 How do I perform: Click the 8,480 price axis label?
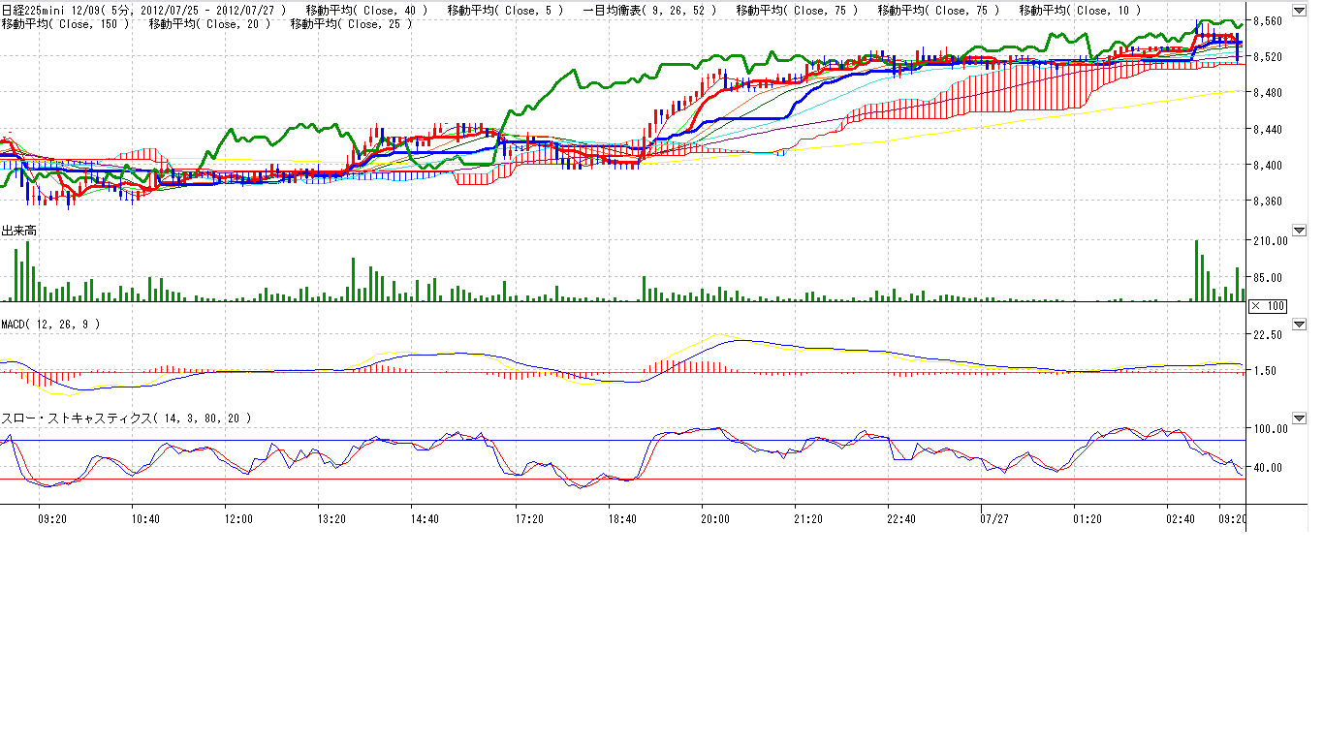[1268, 93]
